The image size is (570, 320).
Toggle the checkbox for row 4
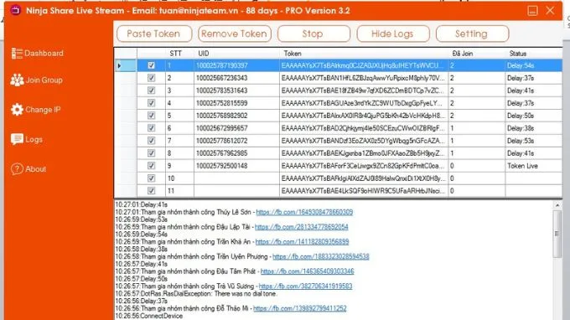[151, 103]
